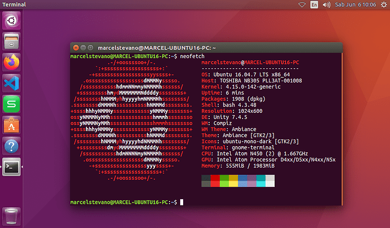Click the terminal scrollbar on right edge
390x228 pixels.
pos(342,129)
